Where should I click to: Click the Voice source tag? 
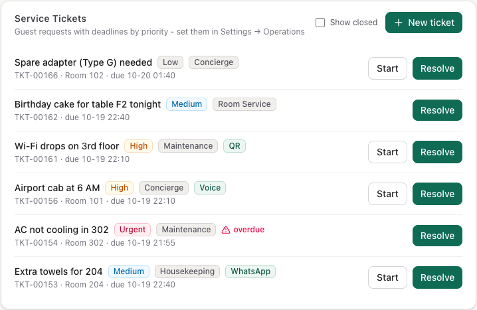click(x=210, y=188)
